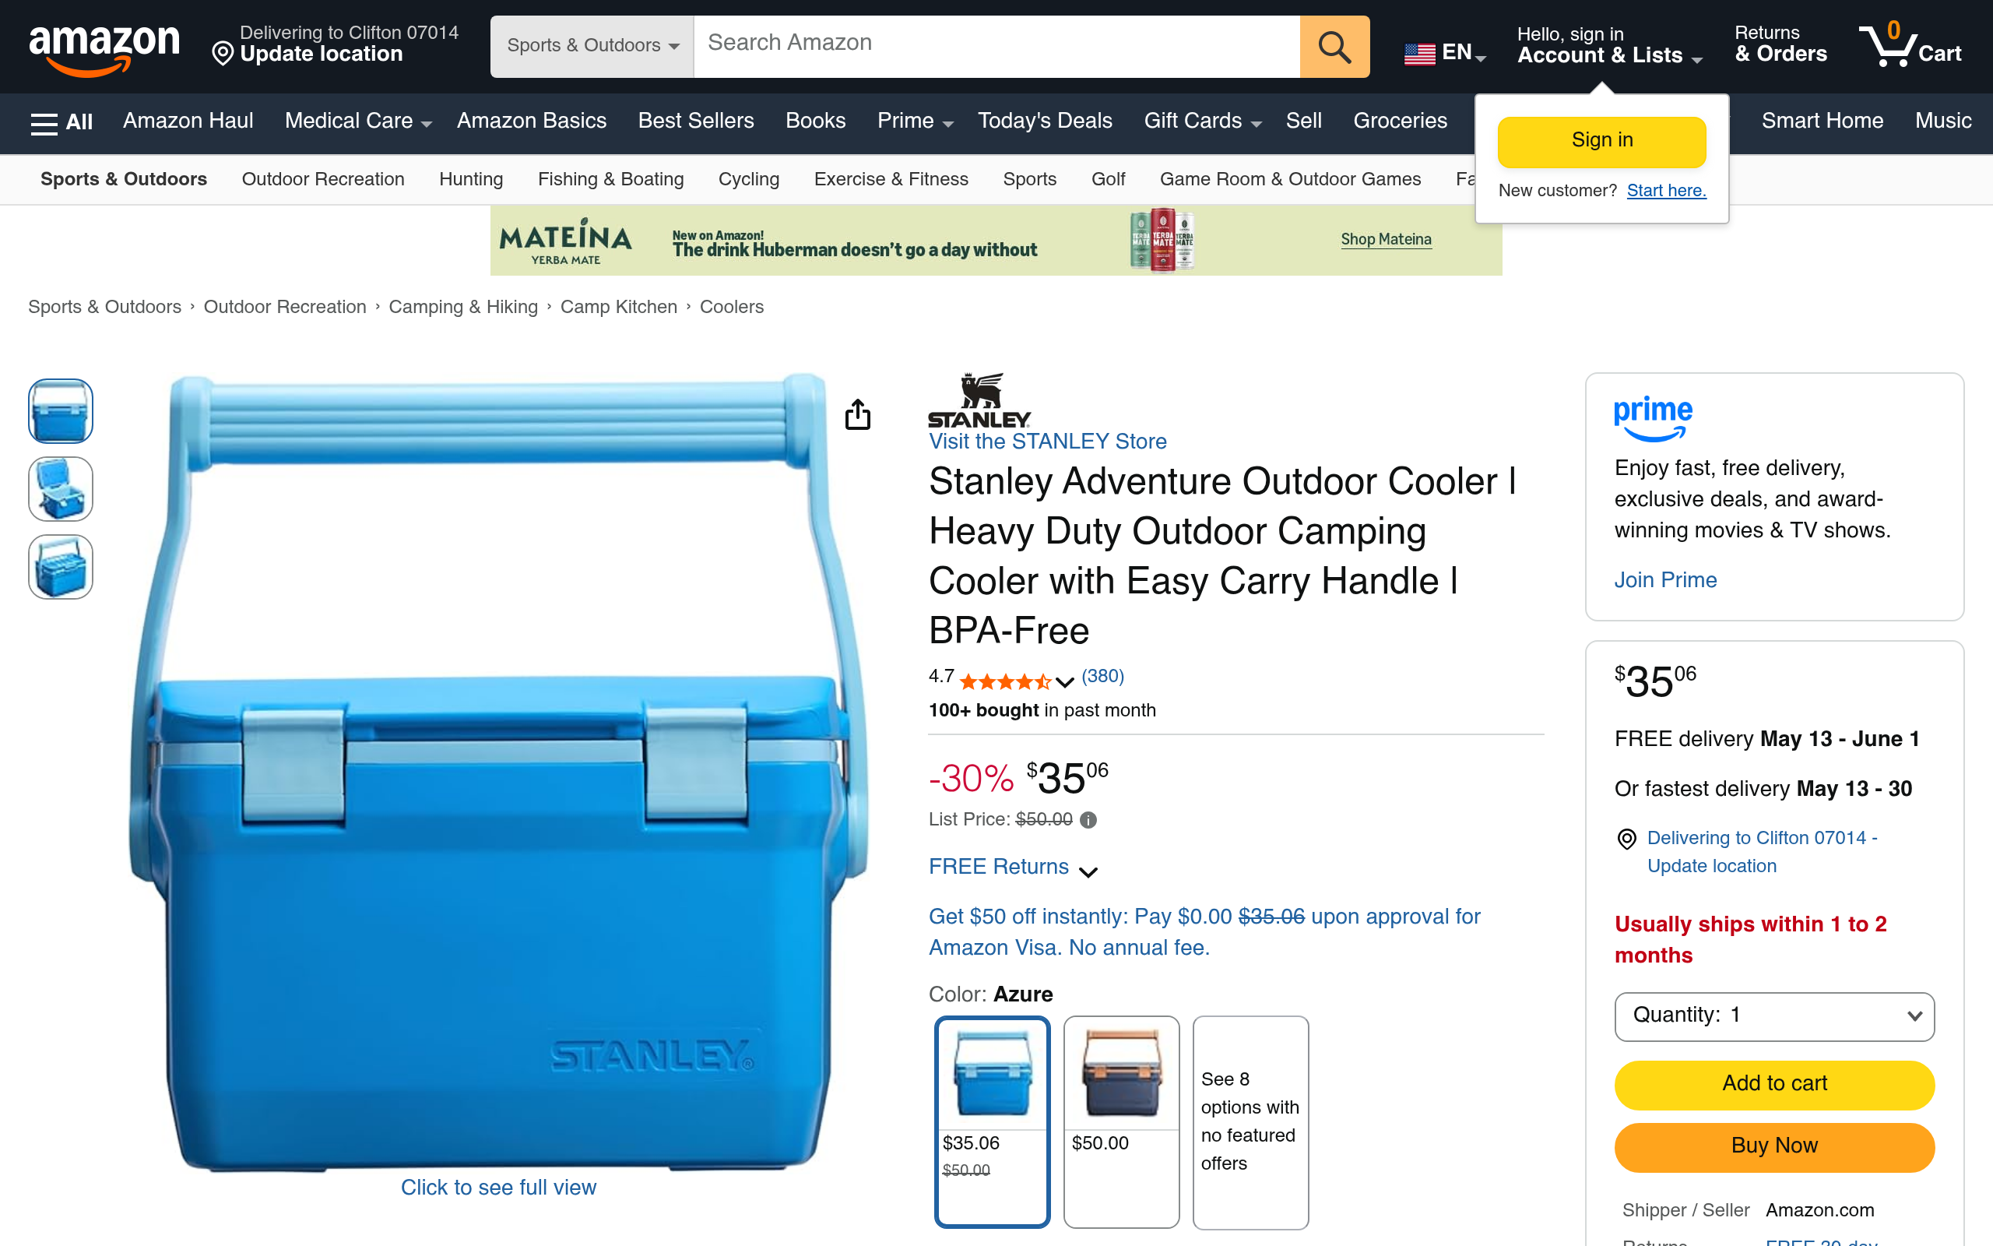Image resolution: width=1993 pixels, height=1246 pixels.
Task: Expand the star rating breakdown arrow
Action: [1064, 682]
